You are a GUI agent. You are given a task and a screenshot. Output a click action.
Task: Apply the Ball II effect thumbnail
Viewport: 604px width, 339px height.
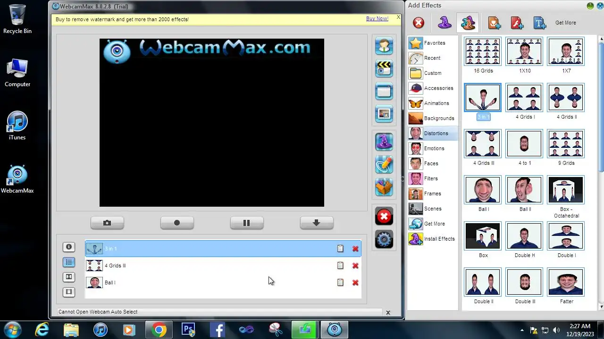[x=524, y=190]
